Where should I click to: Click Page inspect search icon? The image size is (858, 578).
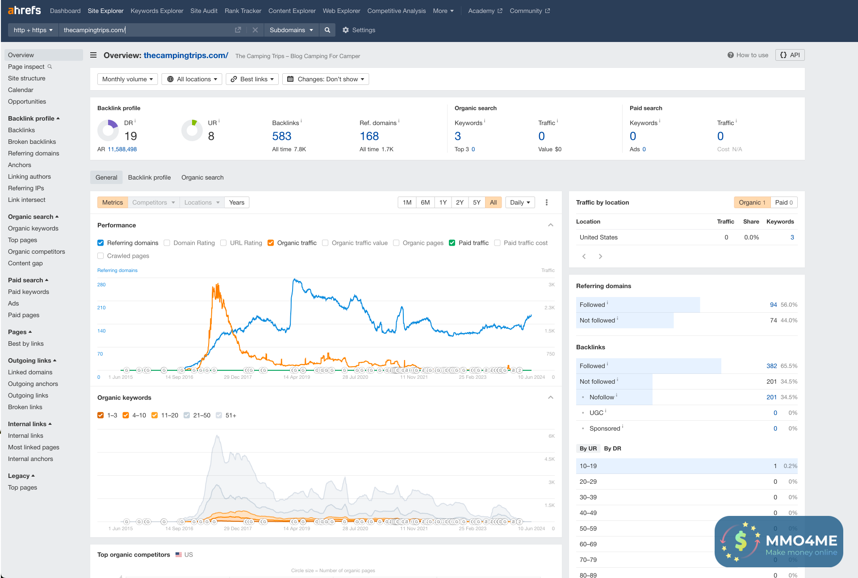pos(50,67)
